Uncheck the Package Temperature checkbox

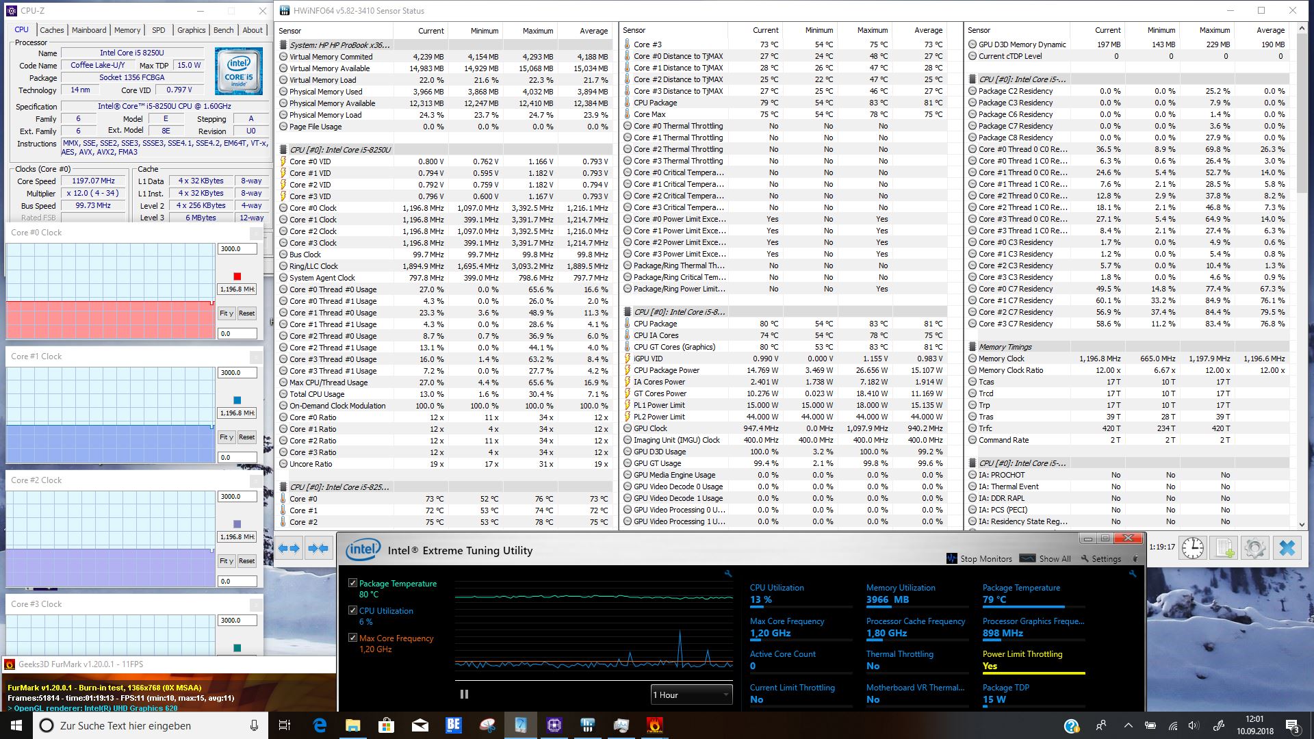tap(352, 583)
